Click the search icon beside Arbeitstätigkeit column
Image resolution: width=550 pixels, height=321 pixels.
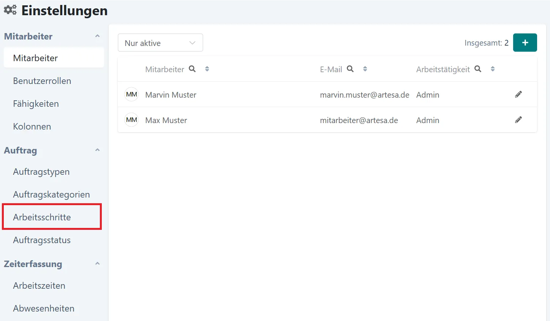click(478, 69)
